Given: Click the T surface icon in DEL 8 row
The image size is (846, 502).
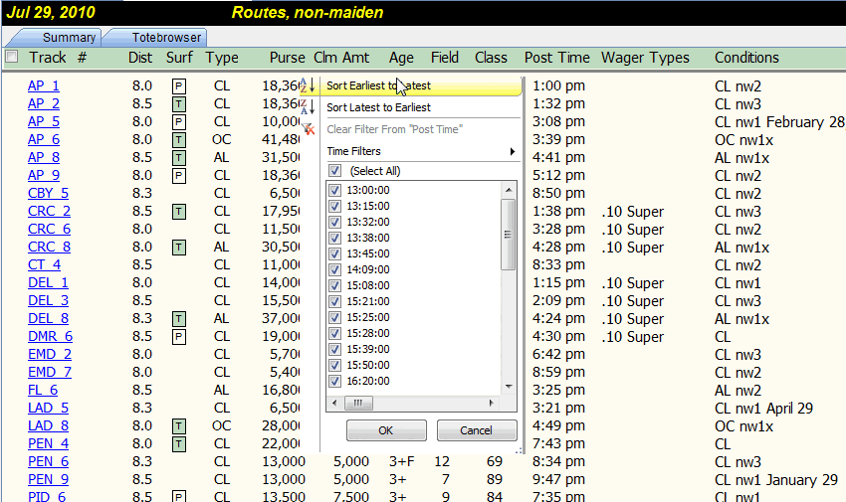Looking at the screenshot, I should (x=179, y=319).
